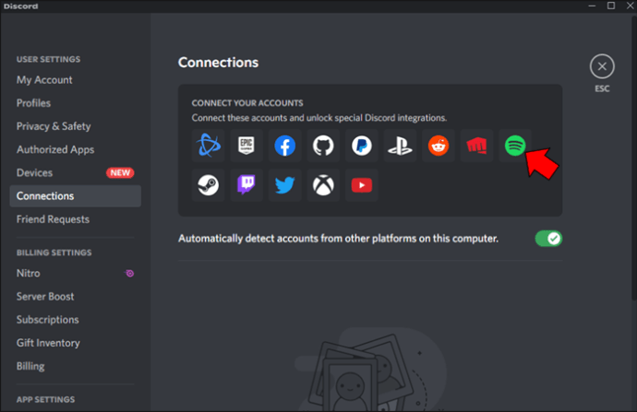
Task: Minimize the Discord window
Action: 592,6
